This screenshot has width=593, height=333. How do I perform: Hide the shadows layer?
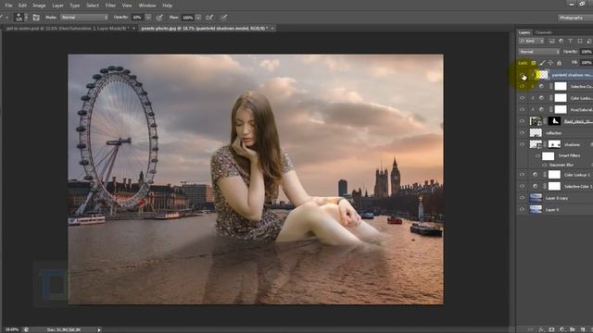pyautogui.click(x=523, y=144)
